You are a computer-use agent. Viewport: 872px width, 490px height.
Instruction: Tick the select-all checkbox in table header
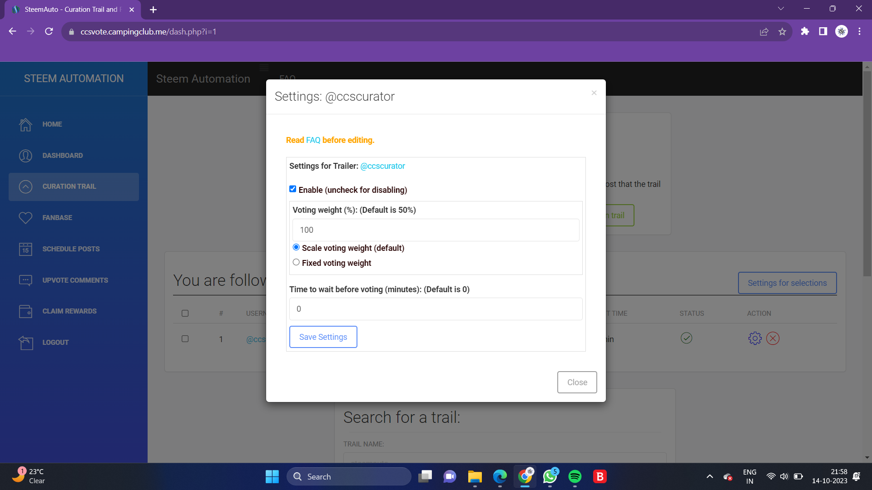click(185, 314)
